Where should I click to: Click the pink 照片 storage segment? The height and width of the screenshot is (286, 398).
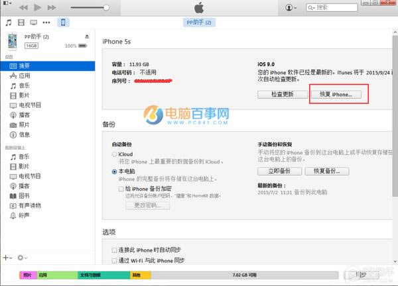(28, 275)
